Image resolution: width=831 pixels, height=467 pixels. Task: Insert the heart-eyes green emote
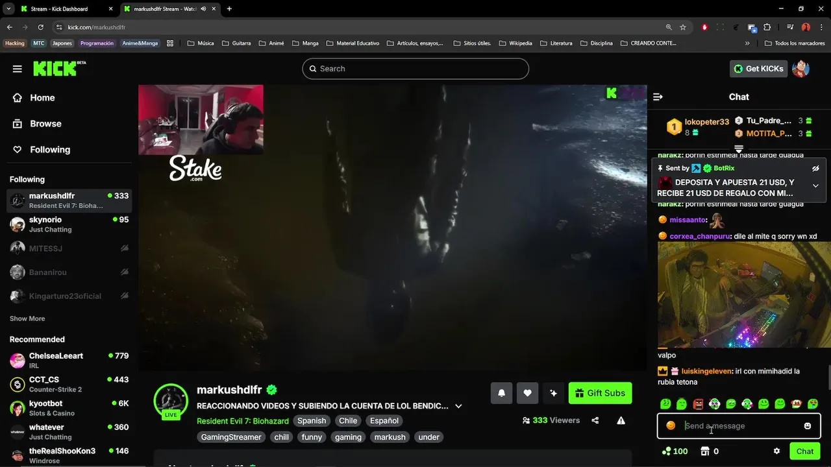point(812,404)
